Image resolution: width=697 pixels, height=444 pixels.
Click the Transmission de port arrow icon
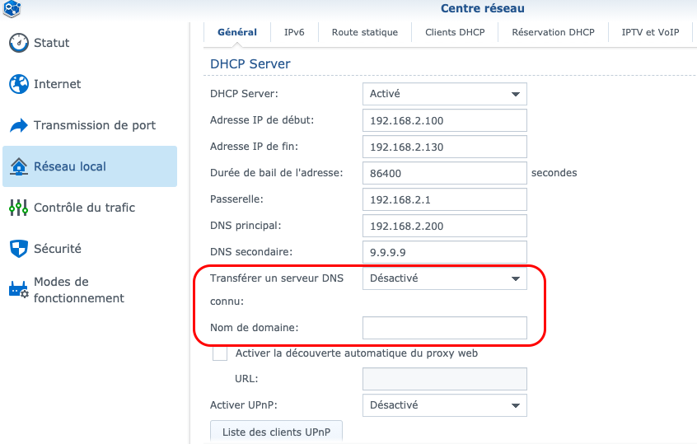coord(18,125)
